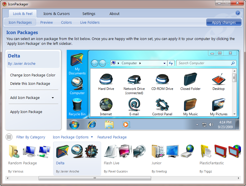
Task: Select the Delta icon package
Action: pyautogui.click(x=77, y=158)
